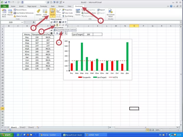Expand the Insert controls dropdown
The image size is (183, 137).
tap(53, 13)
